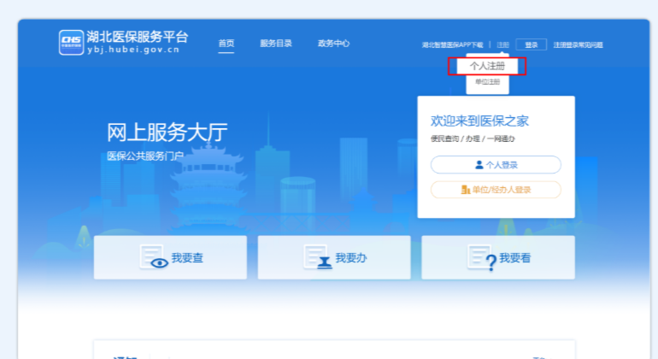Click 湖北智慧医保APP下载 link

point(452,45)
